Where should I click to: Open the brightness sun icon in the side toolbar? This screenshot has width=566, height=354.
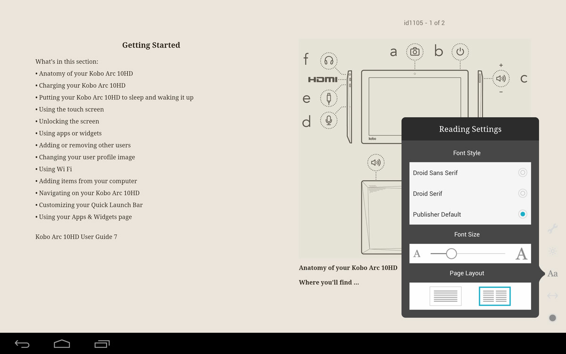(552, 251)
